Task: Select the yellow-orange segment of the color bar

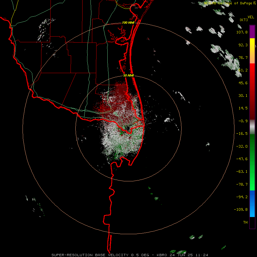Action: pyautogui.click(x=252, y=51)
